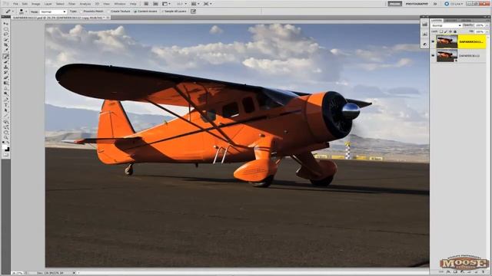Viewport: 492px width, 276px height.
Task: Click the top layer thumbnail
Action: (447, 41)
